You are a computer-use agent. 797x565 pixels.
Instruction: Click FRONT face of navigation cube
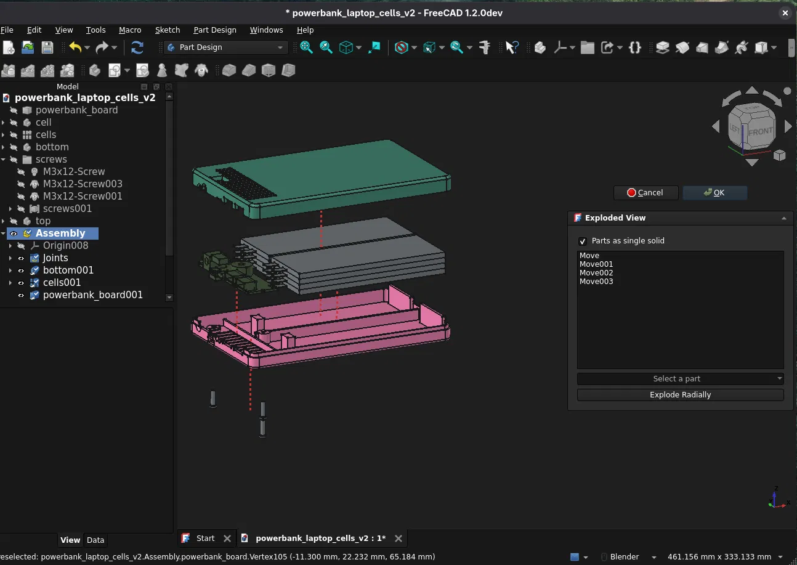[761, 131]
